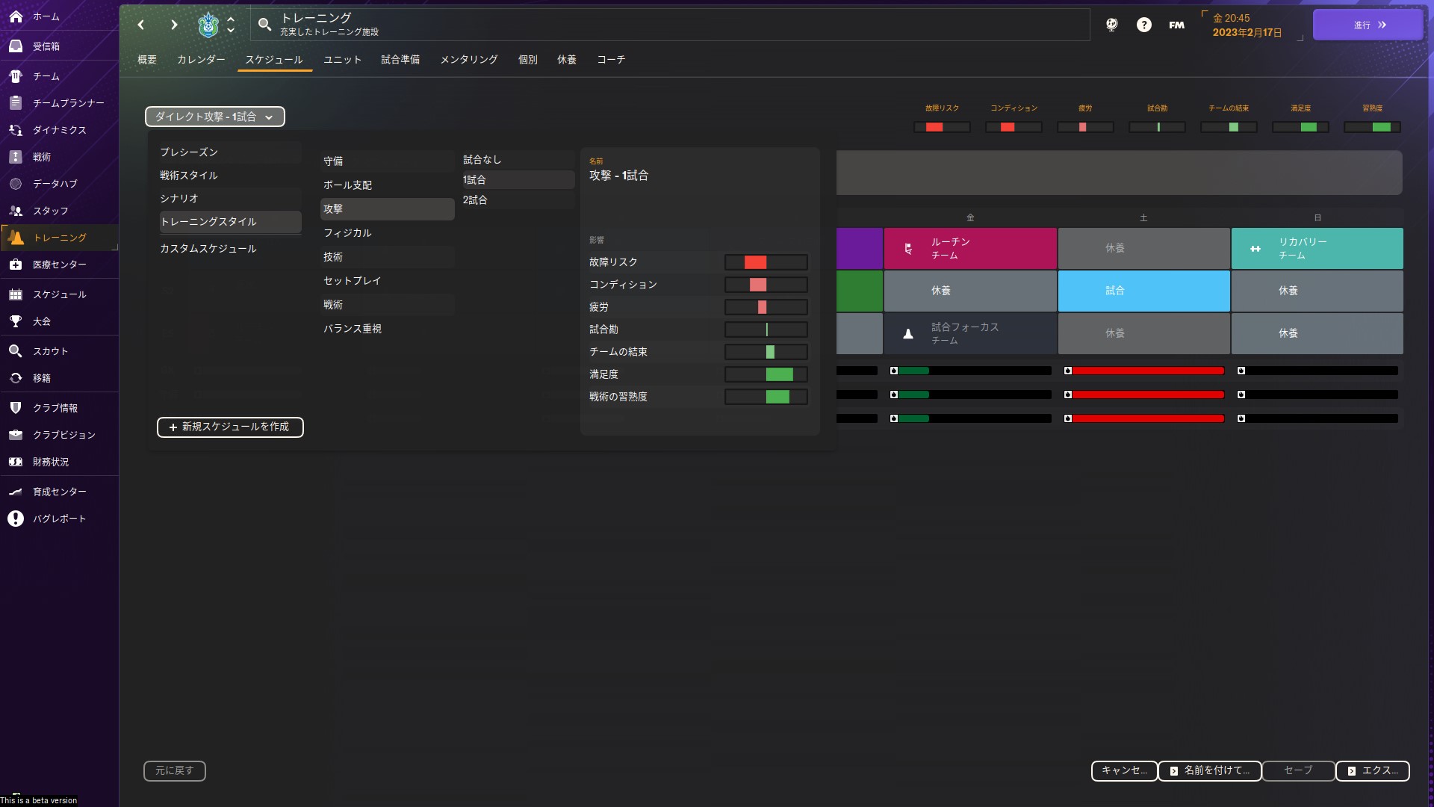The height and width of the screenshot is (807, 1434).
Task: Click the bug report sidebar icon
Action: tap(16, 519)
